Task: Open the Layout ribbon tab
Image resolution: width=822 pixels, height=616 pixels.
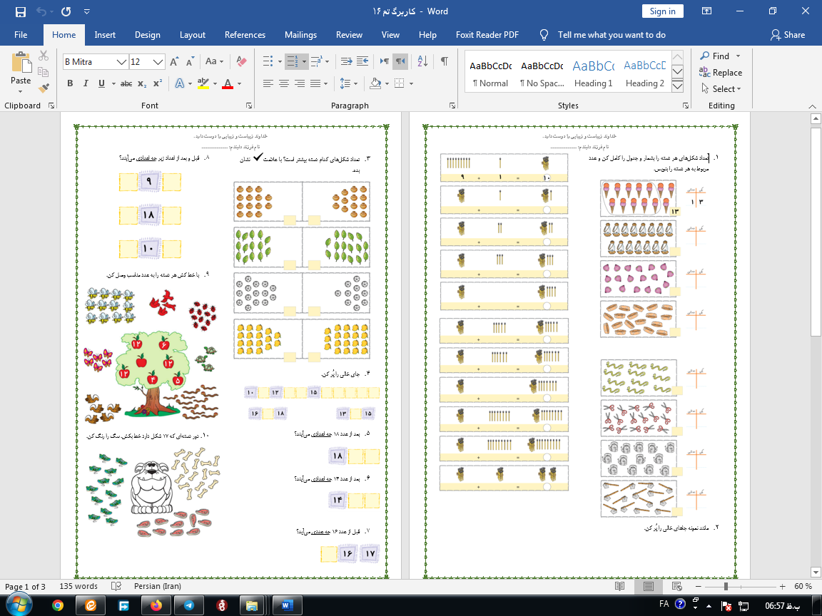Action: point(192,35)
